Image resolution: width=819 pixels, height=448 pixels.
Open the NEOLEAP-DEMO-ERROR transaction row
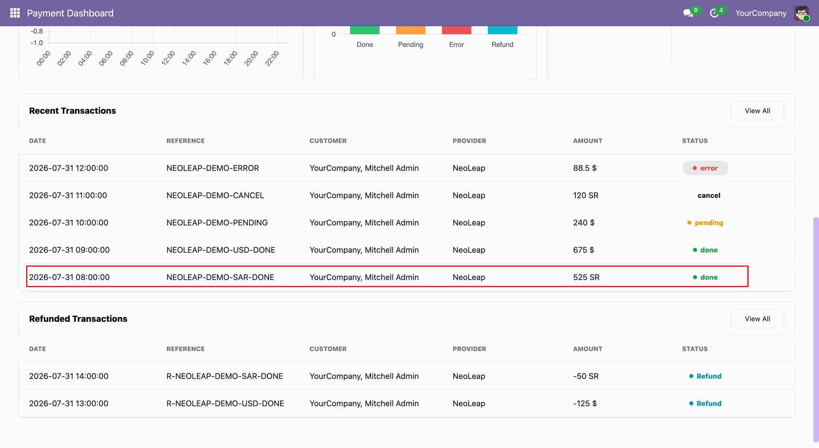point(407,168)
